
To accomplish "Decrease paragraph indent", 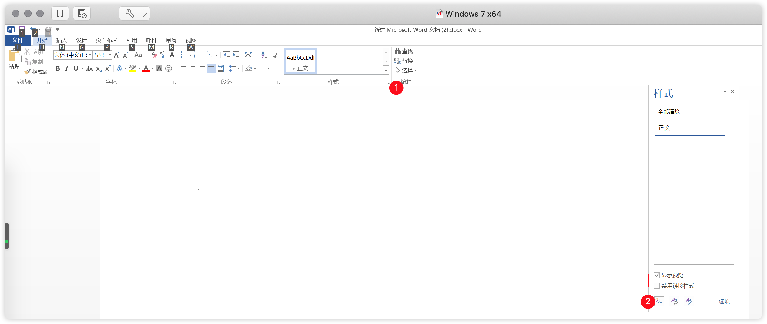I will click(x=226, y=55).
